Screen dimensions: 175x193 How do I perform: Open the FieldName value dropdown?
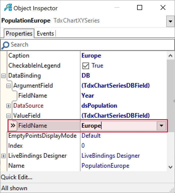161,126
